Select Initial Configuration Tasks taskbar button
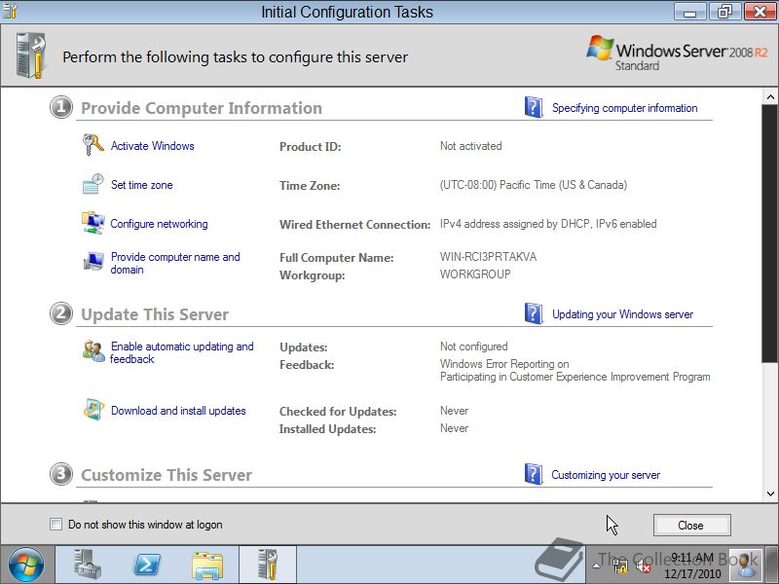This screenshot has height=584, width=779. (x=268, y=565)
